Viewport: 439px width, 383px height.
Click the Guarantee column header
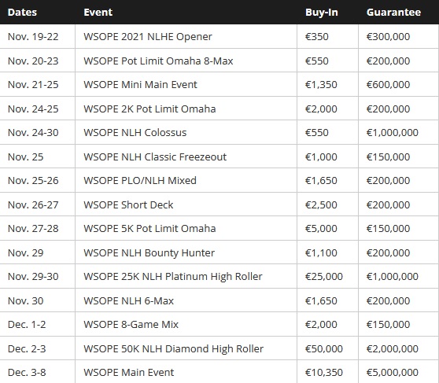393,13
